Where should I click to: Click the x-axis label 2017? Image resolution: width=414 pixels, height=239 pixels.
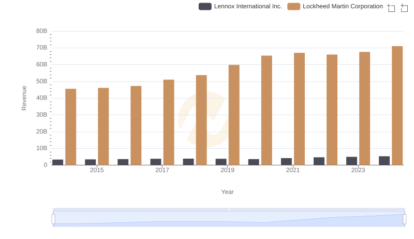pyautogui.click(x=162, y=170)
